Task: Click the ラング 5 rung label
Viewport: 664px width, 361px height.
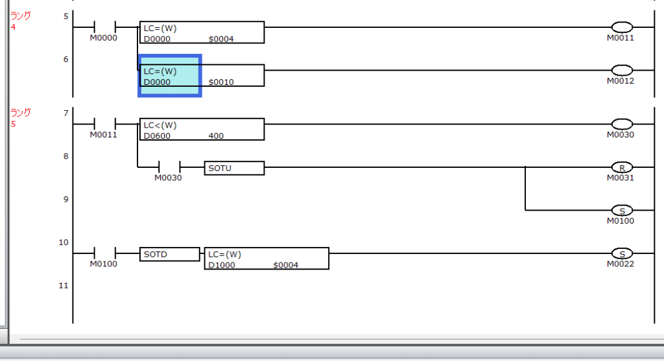Action: point(20,118)
